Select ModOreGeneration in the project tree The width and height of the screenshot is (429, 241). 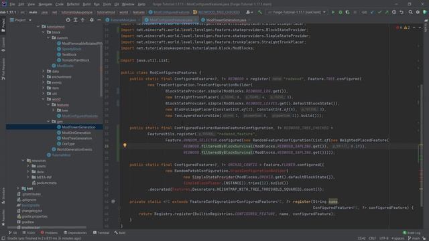pyautogui.click(x=76, y=133)
